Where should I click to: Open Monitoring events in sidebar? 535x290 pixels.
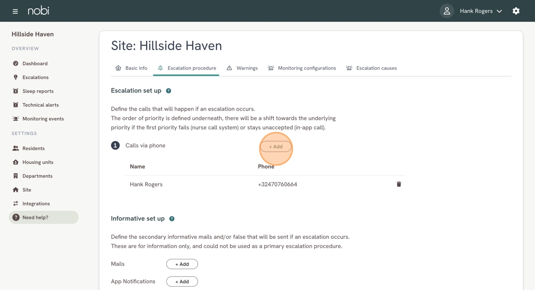click(x=43, y=119)
